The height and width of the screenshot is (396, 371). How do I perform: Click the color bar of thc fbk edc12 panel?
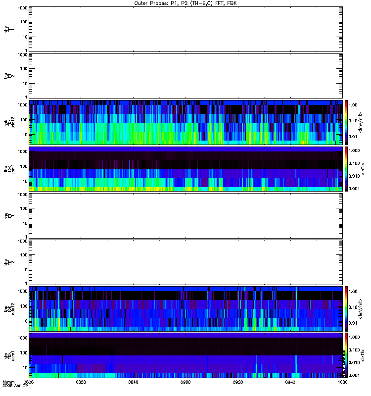tap(346, 308)
